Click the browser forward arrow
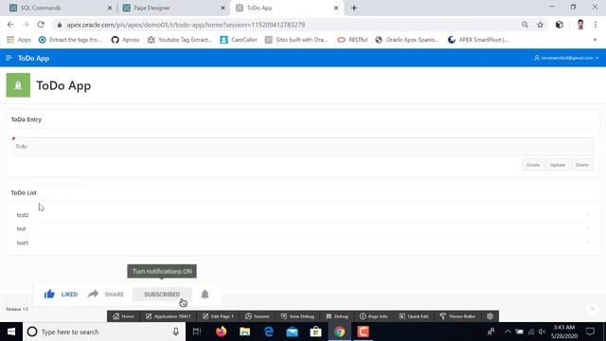This screenshot has height=341, width=606. (26, 25)
